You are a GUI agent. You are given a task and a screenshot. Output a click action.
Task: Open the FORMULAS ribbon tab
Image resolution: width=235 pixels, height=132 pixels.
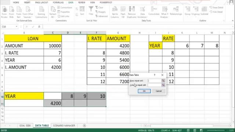point(58,3)
